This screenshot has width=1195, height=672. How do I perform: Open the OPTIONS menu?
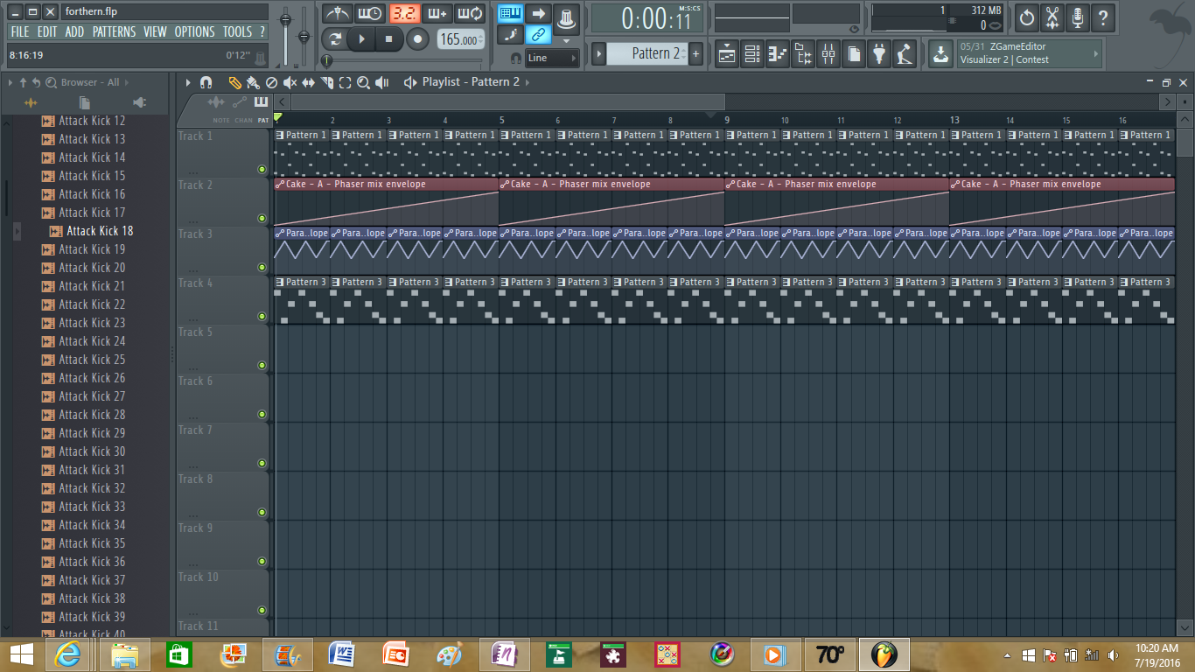[194, 31]
